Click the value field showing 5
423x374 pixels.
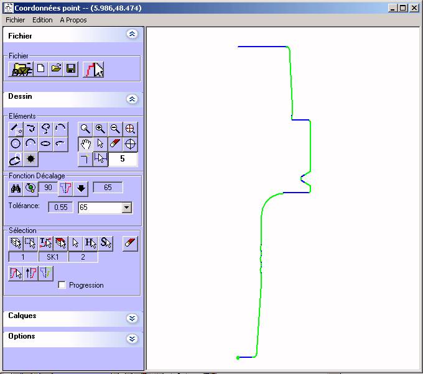123,159
